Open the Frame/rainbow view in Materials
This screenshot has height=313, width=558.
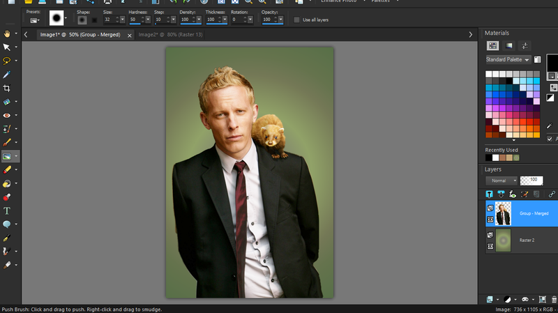click(509, 45)
